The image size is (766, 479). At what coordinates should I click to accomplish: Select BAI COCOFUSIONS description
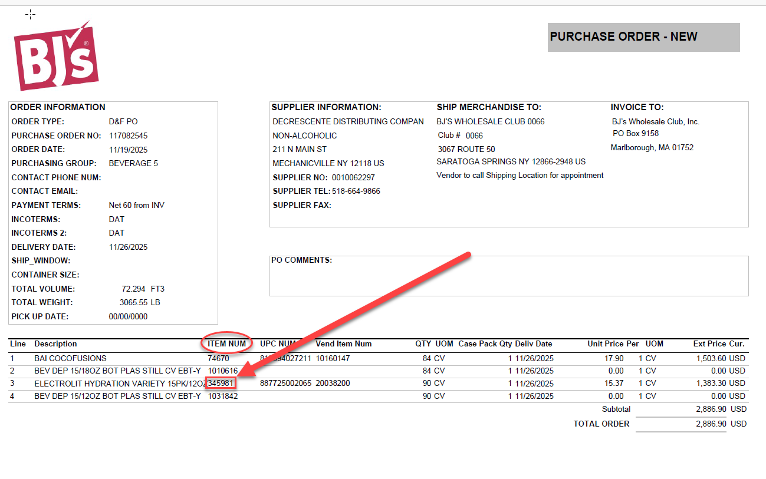(x=70, y=358)
